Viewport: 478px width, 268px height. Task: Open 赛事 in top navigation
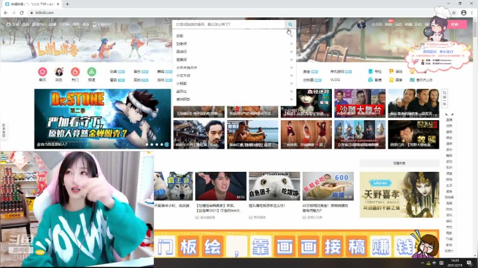click(x=86, y=25)
